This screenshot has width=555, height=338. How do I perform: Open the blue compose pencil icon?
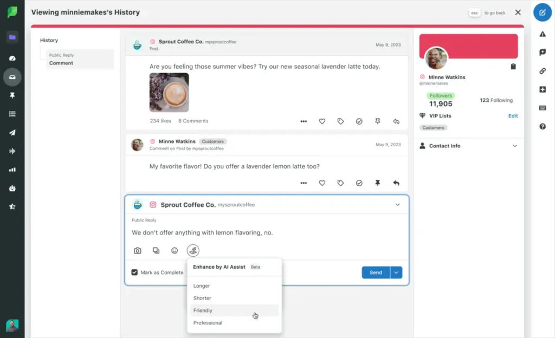(543, 12)
